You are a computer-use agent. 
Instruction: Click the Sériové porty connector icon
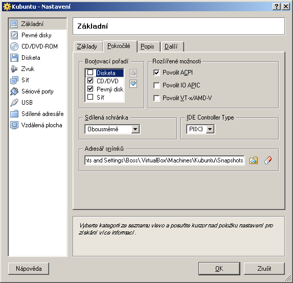click(14, 91)
